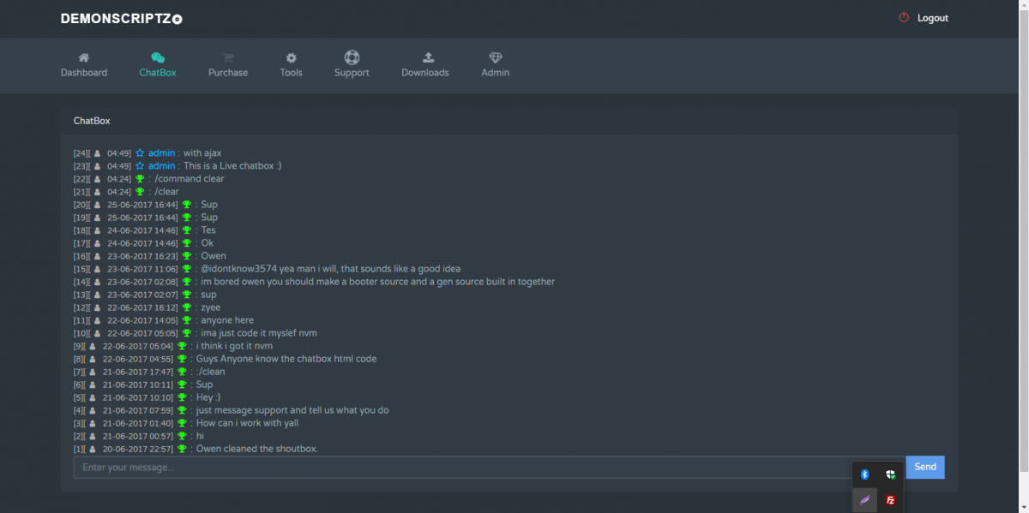Image resolution: width=1029 pixels, height=513 pixels.
Task: Click the Tools gear icon
Action: (292, 57)
